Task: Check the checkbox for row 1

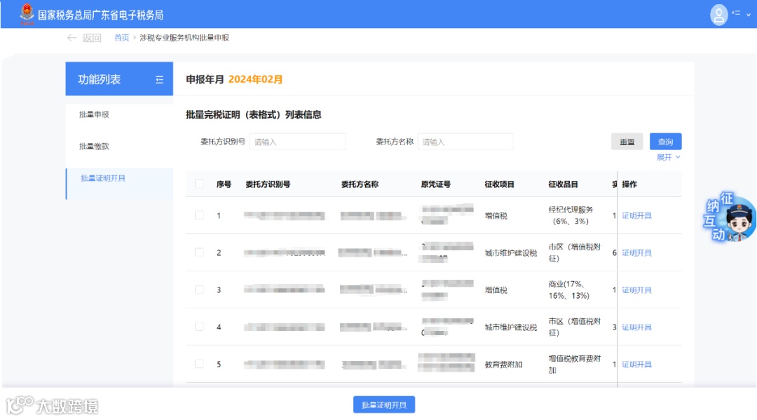Action: pos(200,215)
